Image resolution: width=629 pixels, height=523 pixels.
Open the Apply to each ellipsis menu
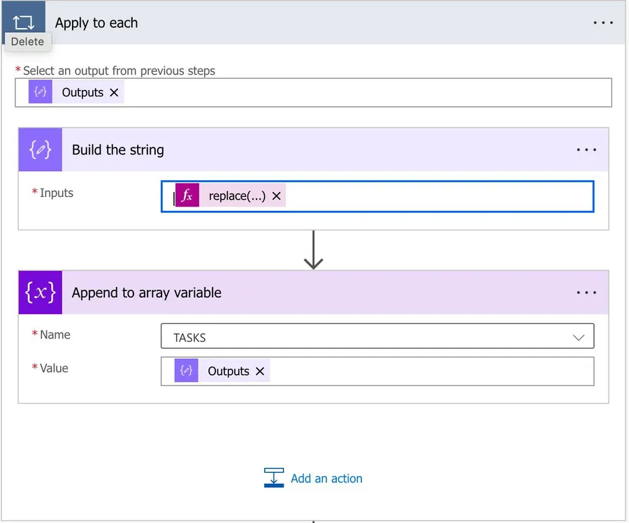pos(602,23)
